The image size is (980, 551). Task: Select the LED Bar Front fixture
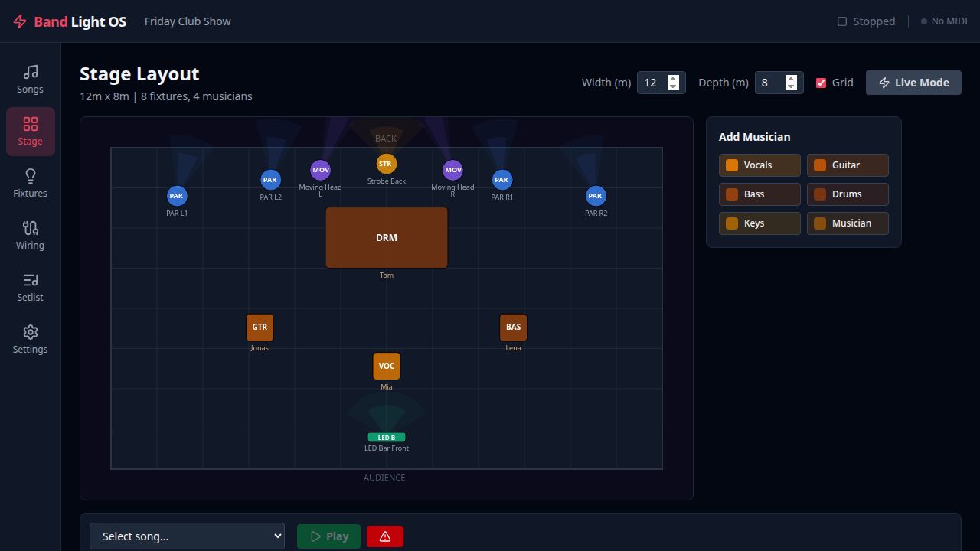pos(387,438)
